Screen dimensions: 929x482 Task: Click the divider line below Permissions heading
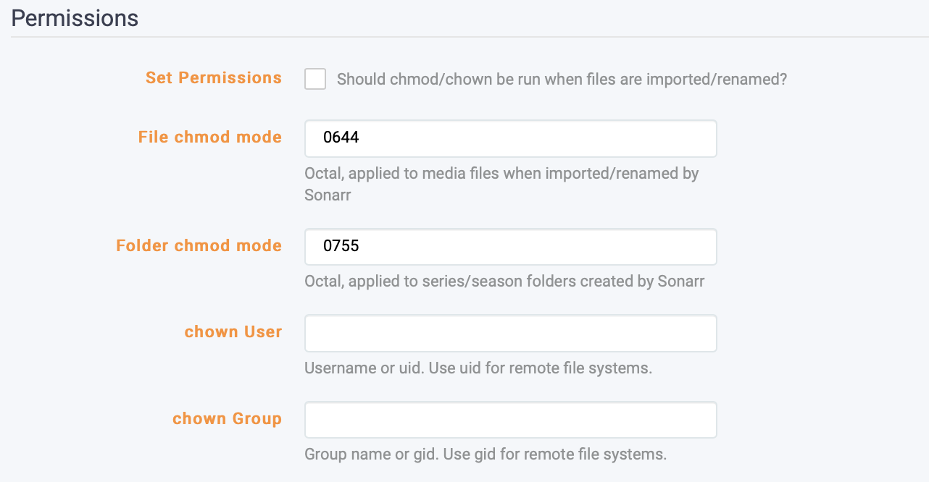click(464, 37)
